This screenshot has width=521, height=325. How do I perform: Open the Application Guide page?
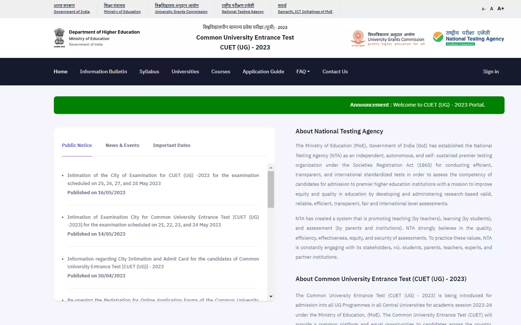[263, 71]
